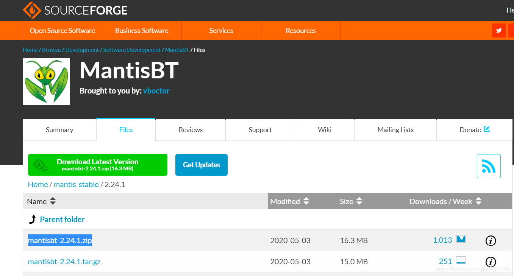Image resolution: width=514 pixels, height=276 pixels.
Task: Click the MantisBT mascot logo
Action: (46, 81)
